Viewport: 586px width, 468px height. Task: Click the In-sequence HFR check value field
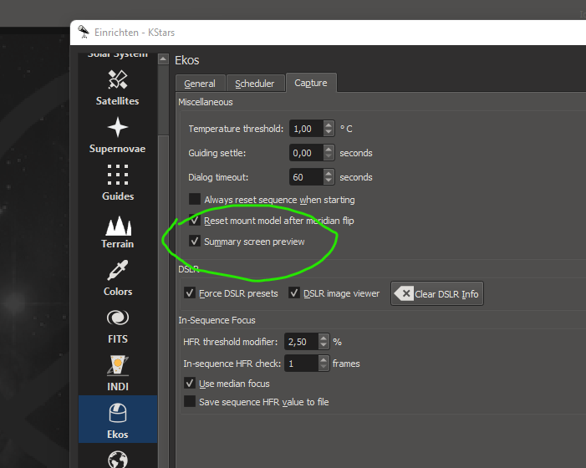301,364
